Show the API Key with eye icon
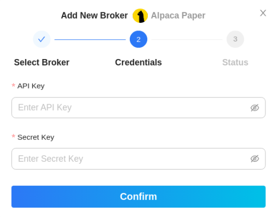 click(x=255, y=107)
